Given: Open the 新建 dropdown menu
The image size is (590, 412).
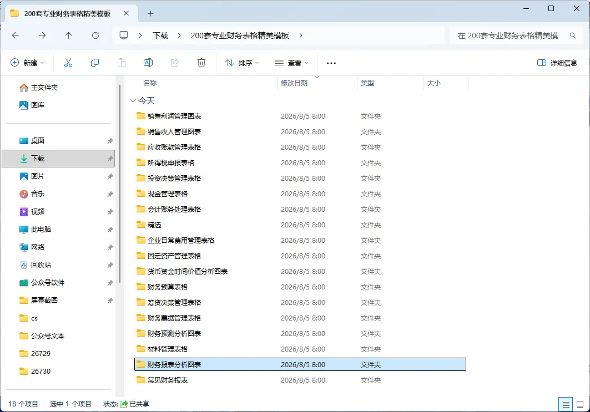Looking at the screenshot, I should 27,63.
